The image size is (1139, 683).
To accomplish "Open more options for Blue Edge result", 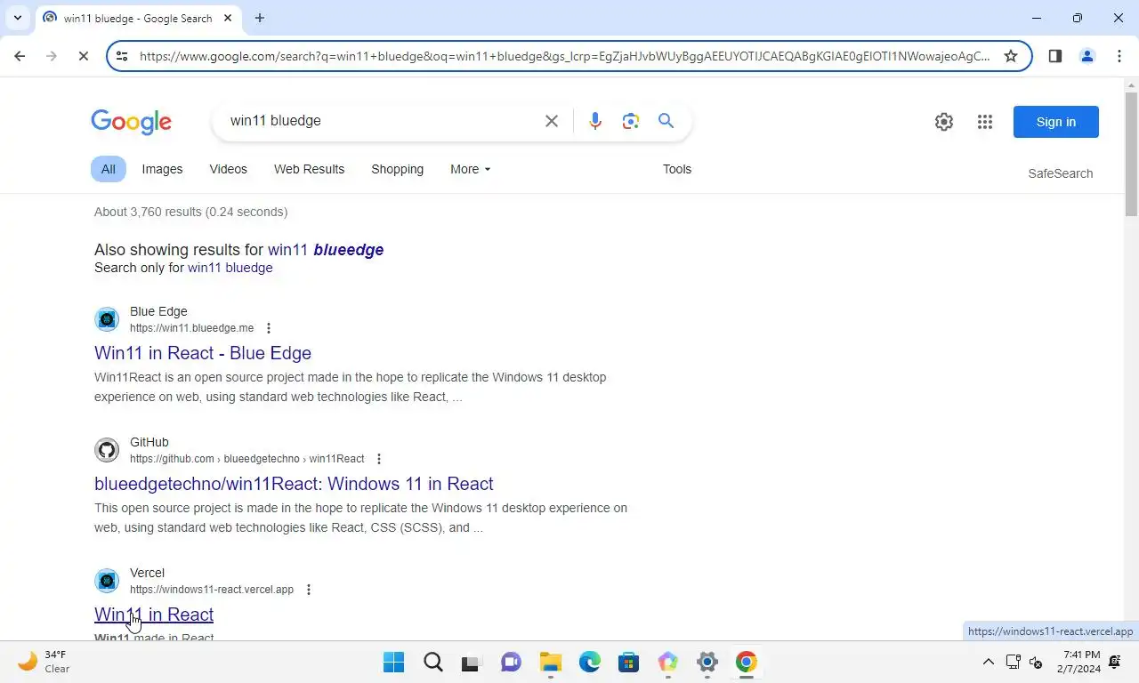I will click(269, 328).
